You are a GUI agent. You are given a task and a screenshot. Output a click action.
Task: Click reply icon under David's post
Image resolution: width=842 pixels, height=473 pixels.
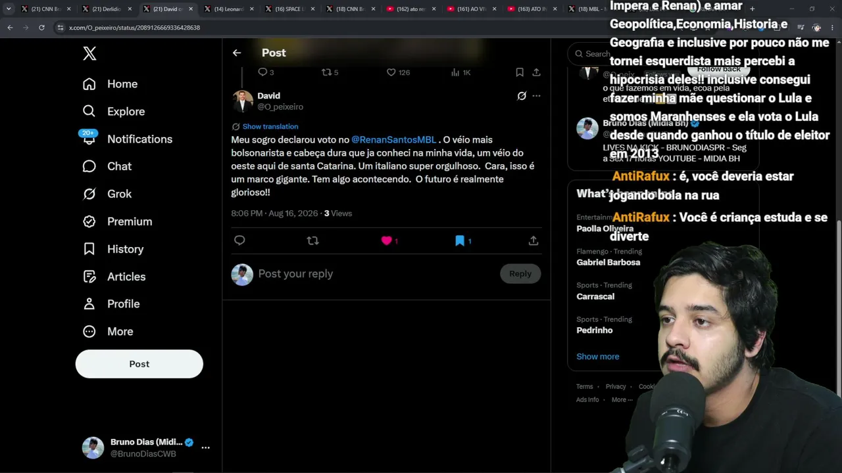coord(239,240)
